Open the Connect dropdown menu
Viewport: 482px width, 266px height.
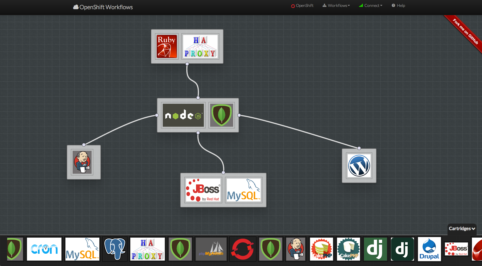coord(371,5)
